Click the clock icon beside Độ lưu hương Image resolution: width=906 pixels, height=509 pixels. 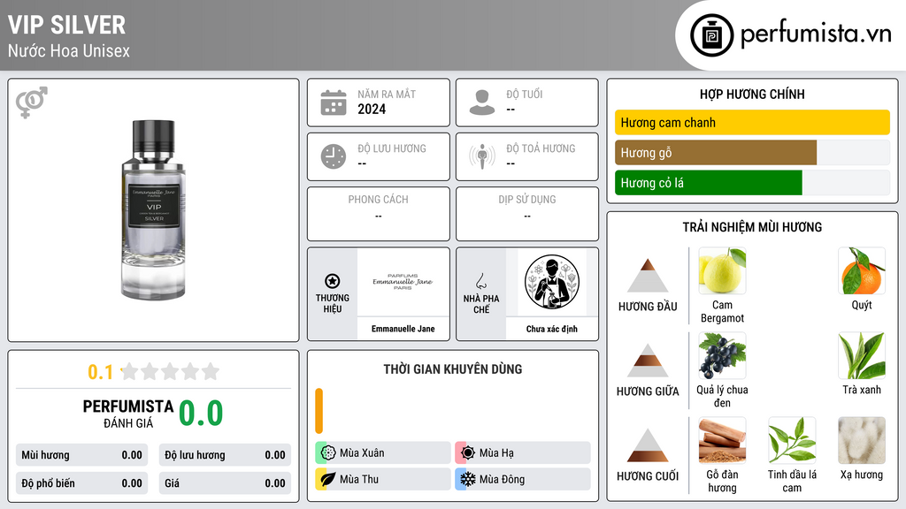tap(334, 156)
